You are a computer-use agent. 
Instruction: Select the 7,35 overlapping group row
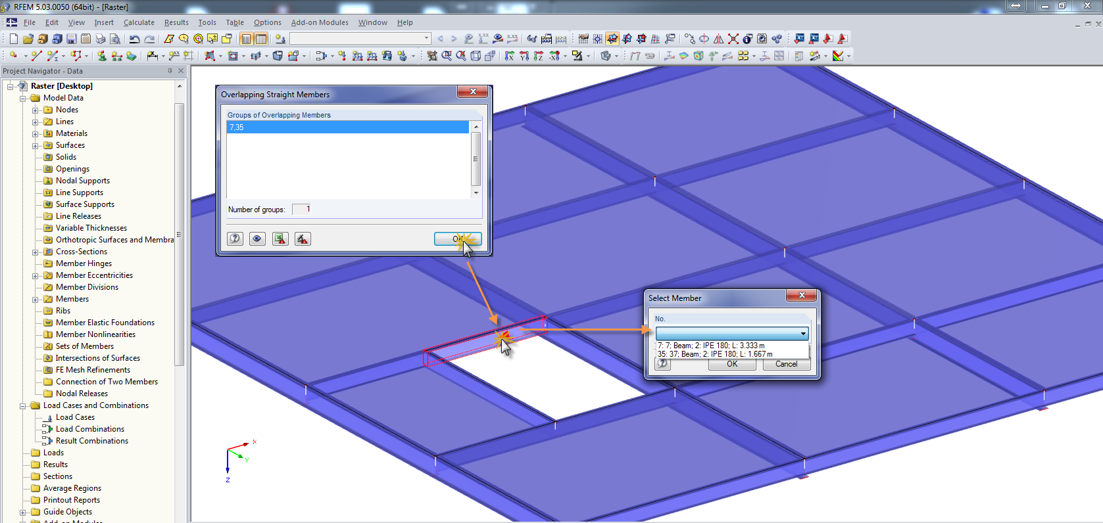348,127
